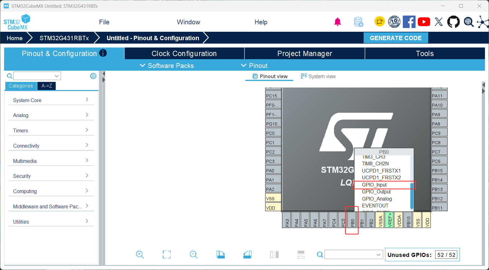Click the ST network star icon
This screenshot has width=489, height=270.
483,22
